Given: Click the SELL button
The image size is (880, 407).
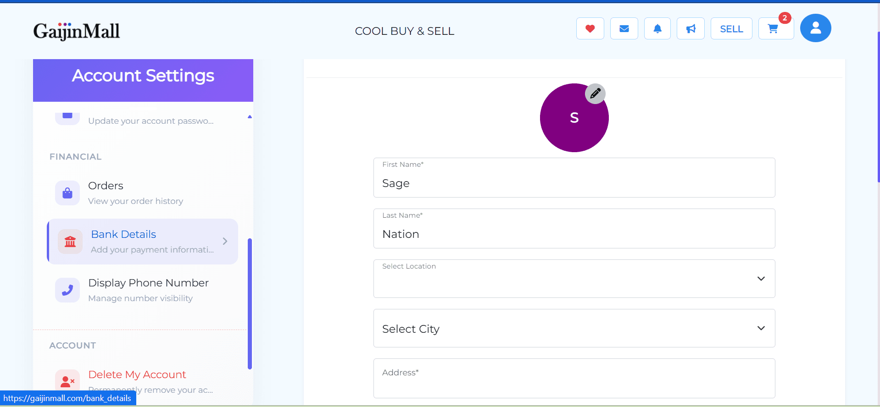Looking at the screenshot, I should click(731, 29).
